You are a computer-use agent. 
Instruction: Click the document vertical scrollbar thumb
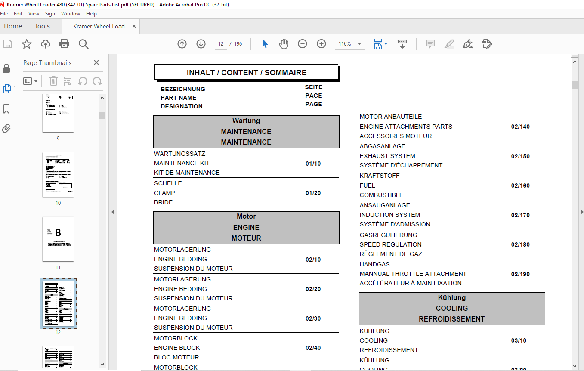575,85
